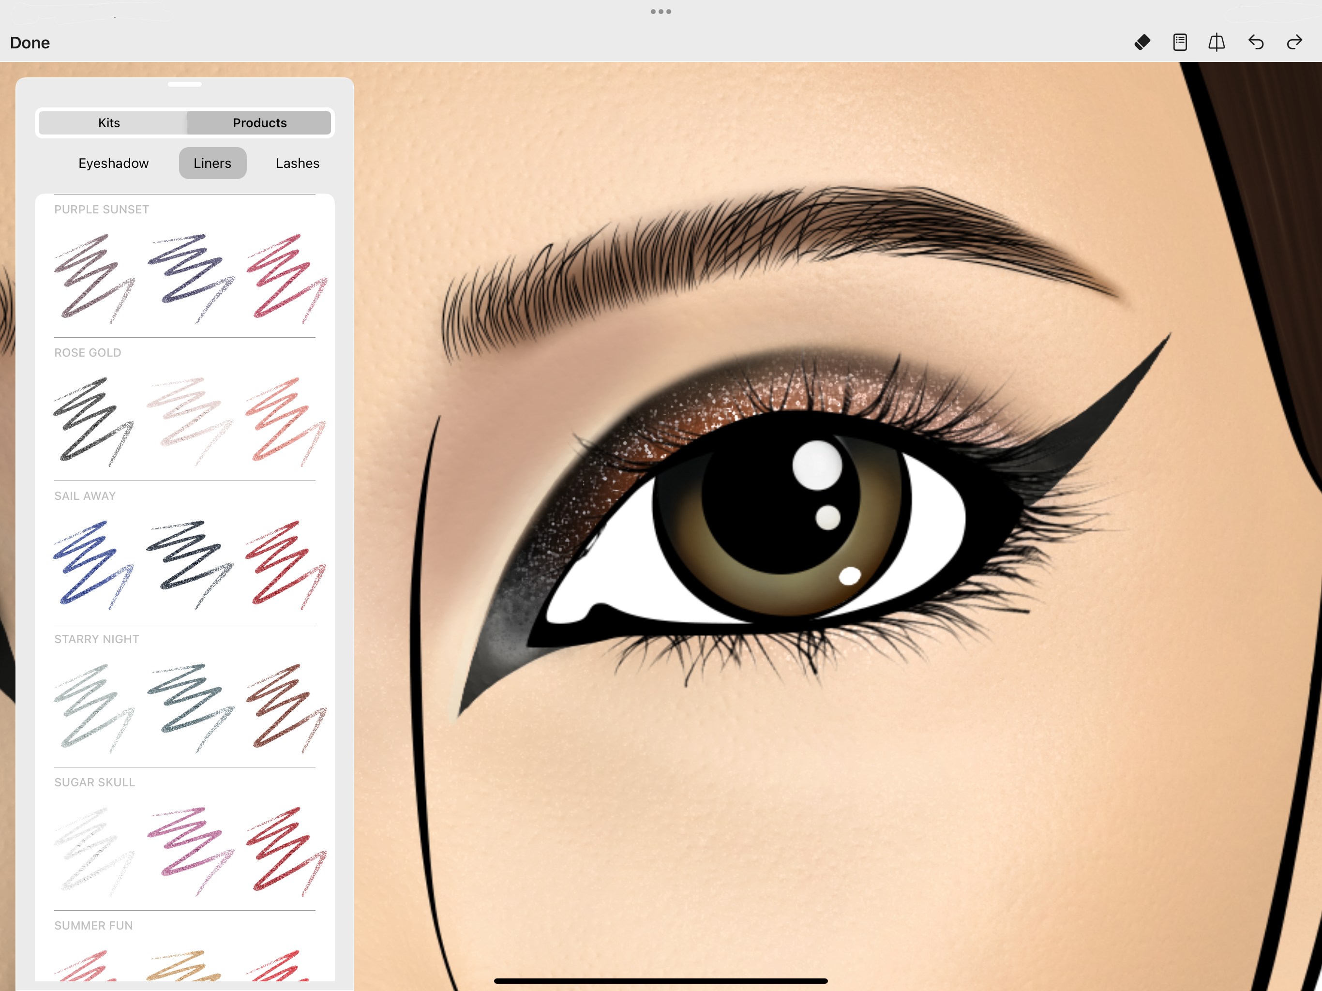
Task: Switch to the Products segment
Action: tap(259, 122)
